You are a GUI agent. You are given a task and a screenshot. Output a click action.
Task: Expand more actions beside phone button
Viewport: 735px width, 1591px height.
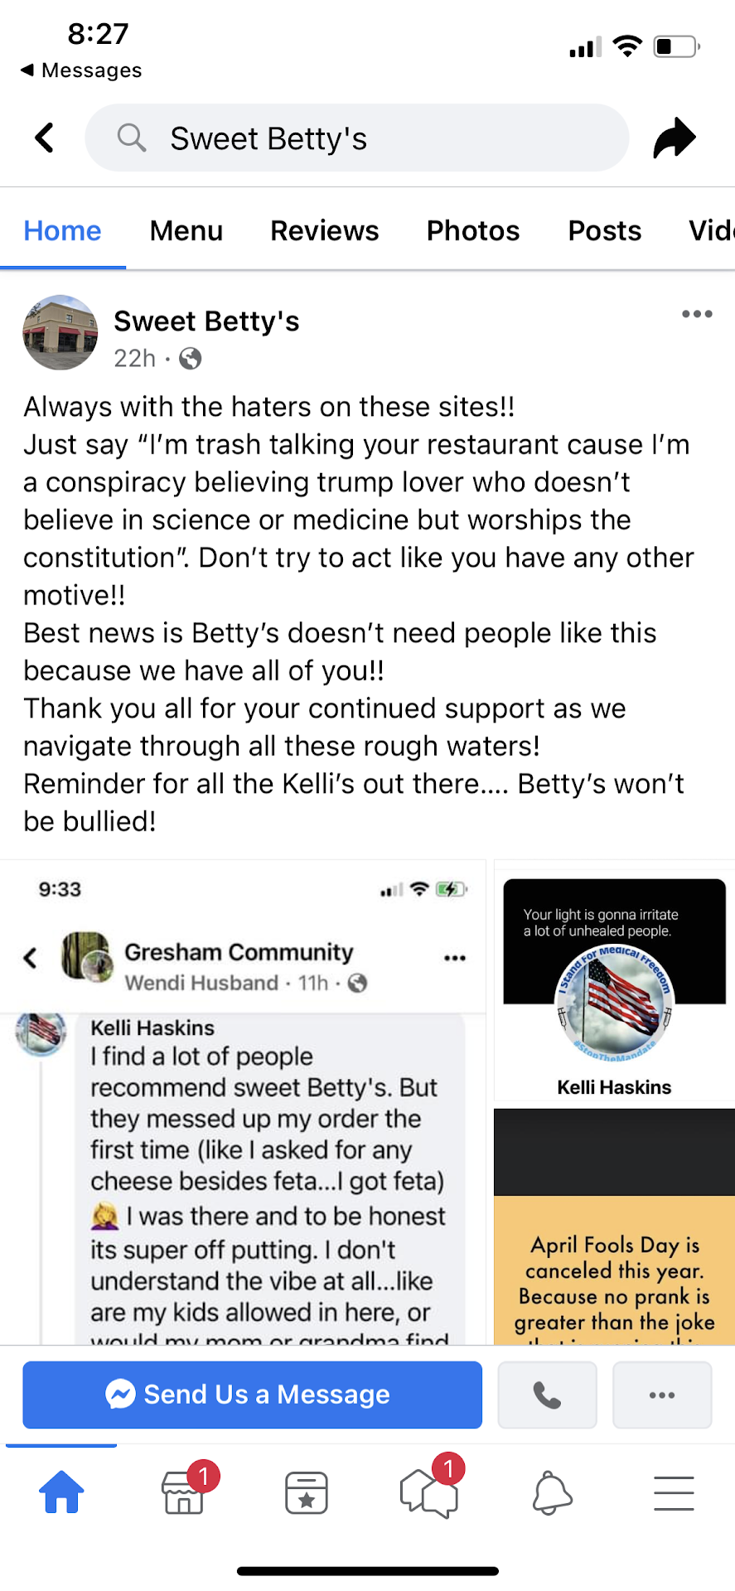click(x=662, y=1395)
